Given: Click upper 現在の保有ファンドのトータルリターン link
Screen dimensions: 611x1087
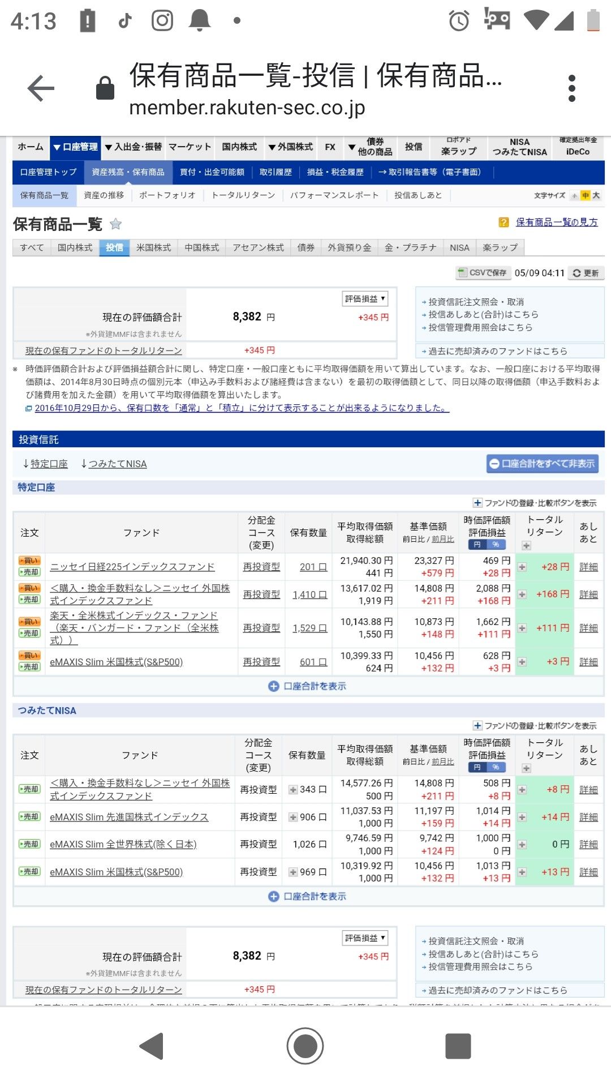Looking at the screenshot, I should 104,351.
